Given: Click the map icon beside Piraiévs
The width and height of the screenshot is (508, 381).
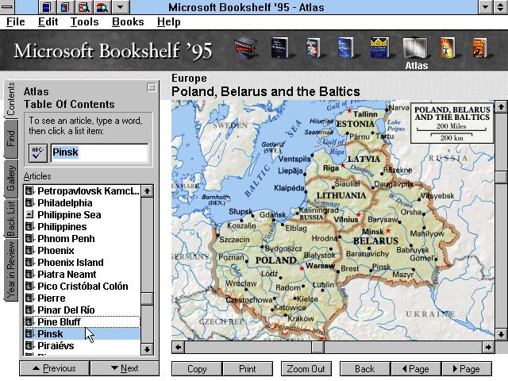Looking at the screenshot, I should 29,345.
